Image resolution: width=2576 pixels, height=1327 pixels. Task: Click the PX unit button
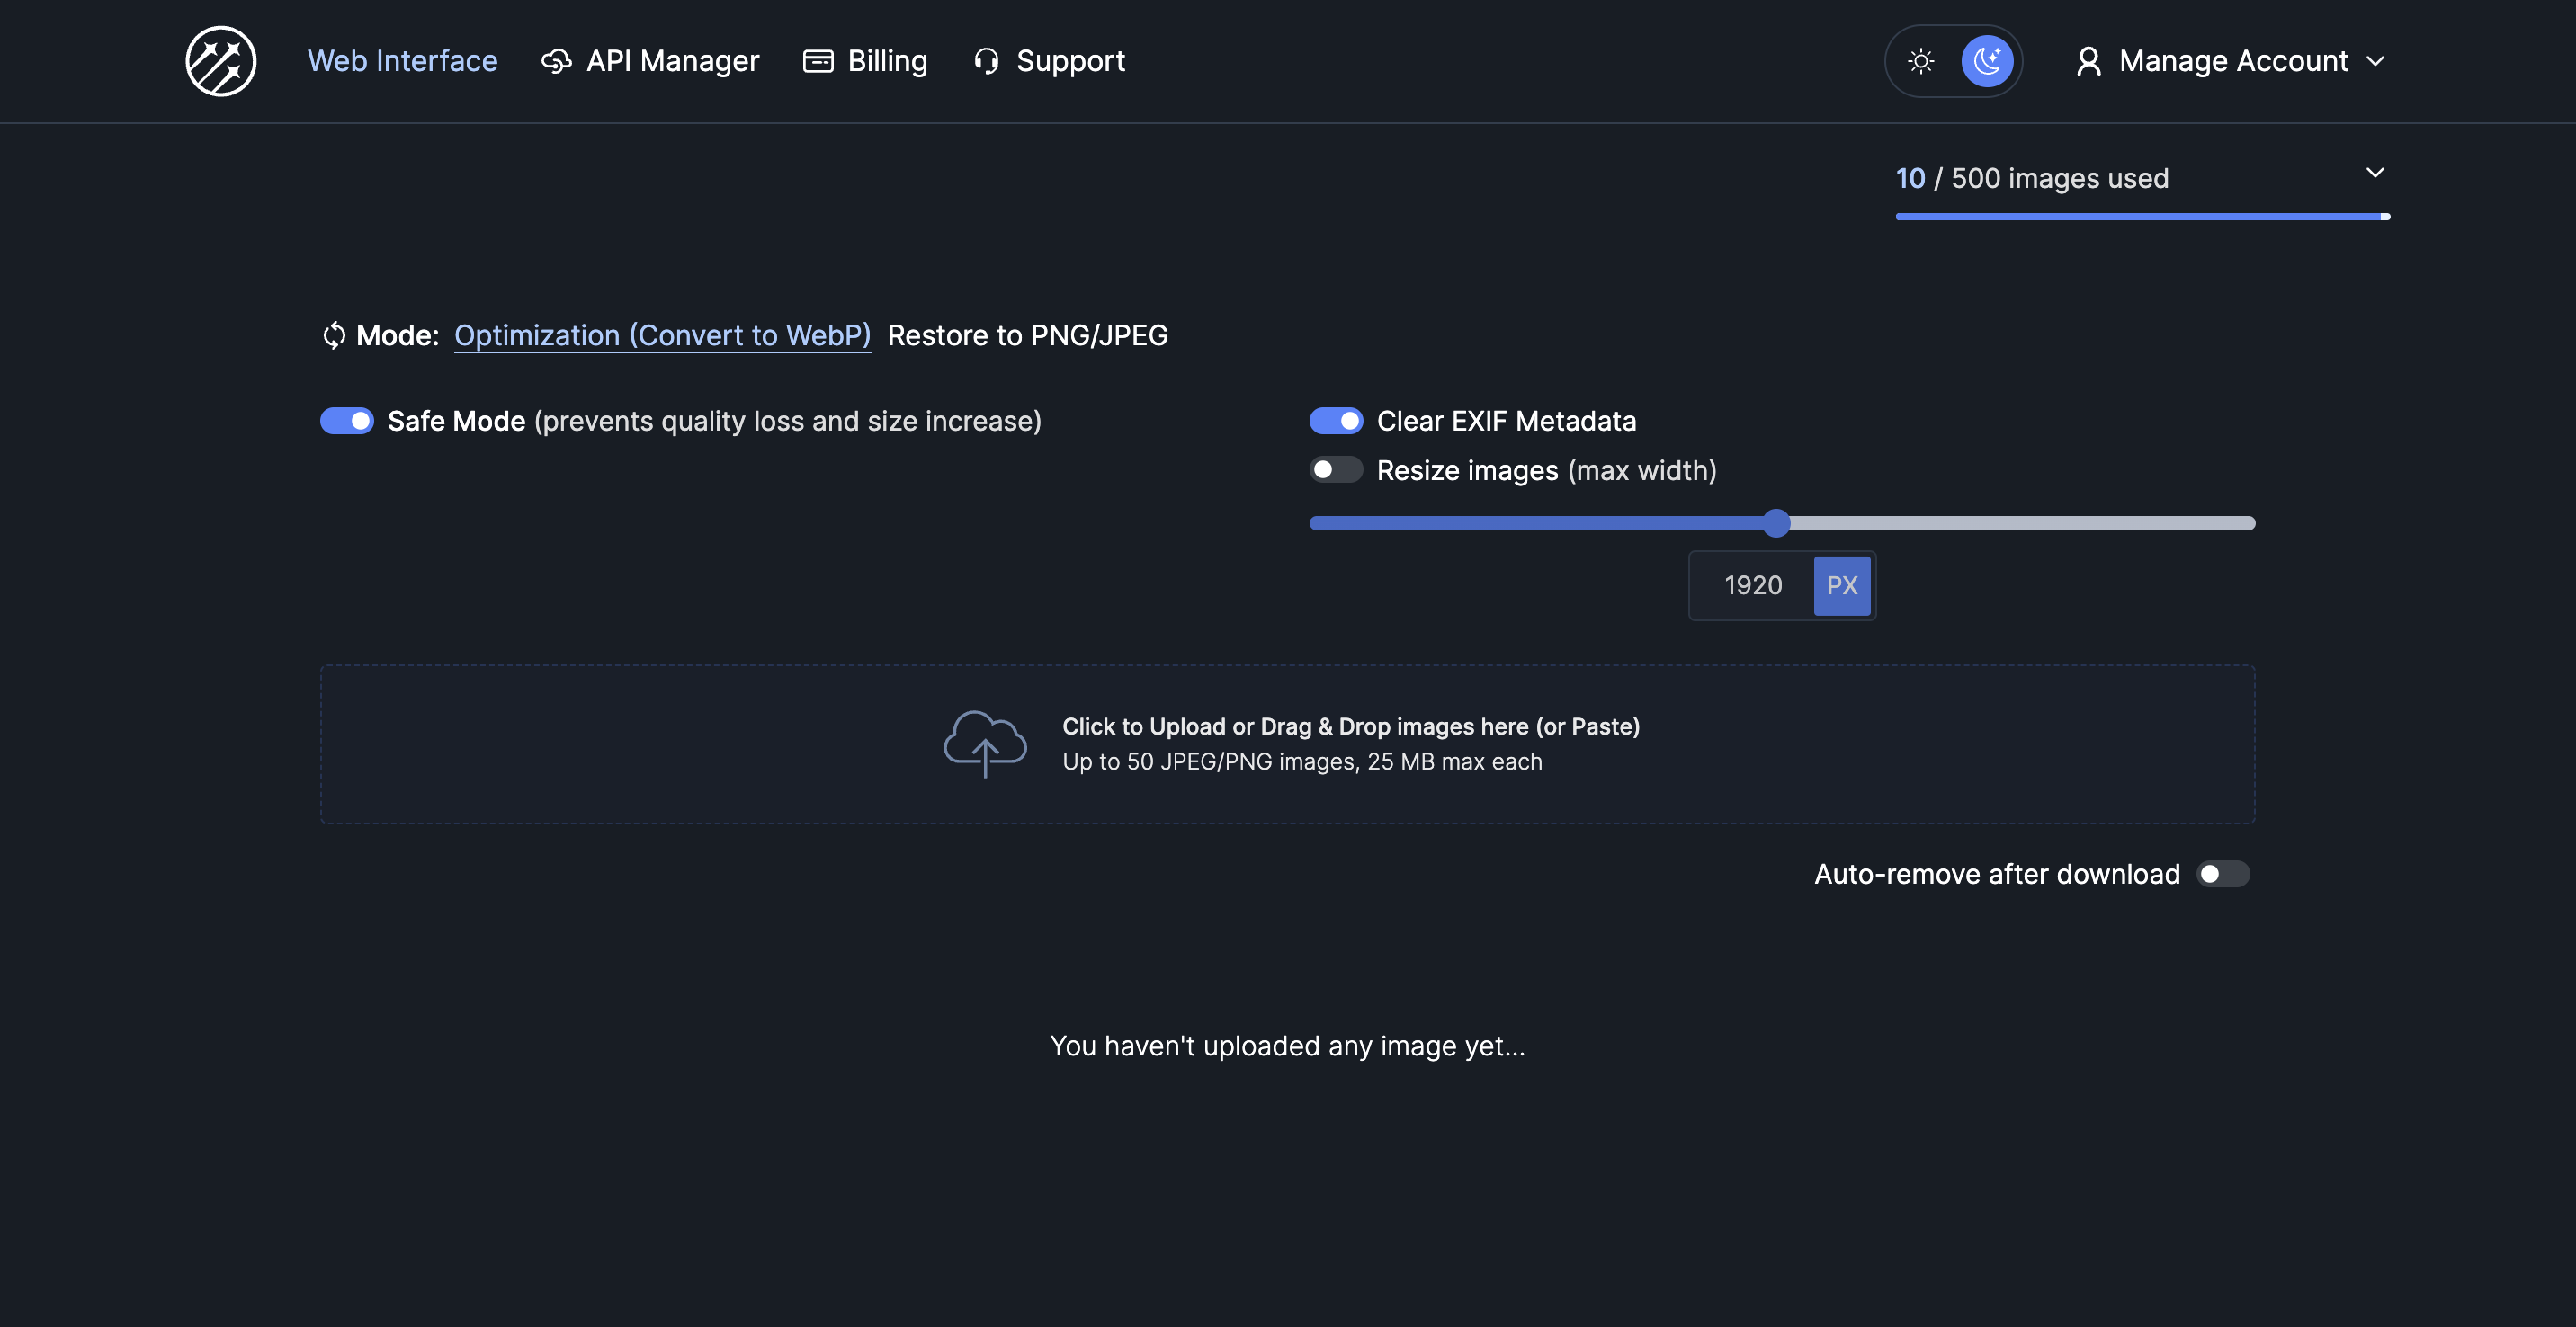pyautogui.click(x=1842, y=585)
